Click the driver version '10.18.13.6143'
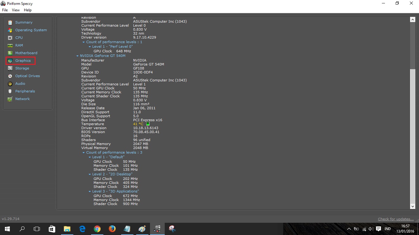The image size is (419, 235). 146,128
